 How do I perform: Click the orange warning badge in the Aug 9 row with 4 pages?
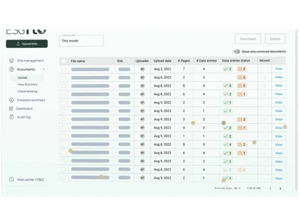pyautogui.click(x=242, y=128)
